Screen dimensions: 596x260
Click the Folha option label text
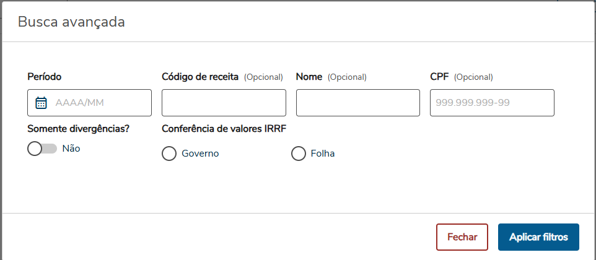pyautogui.click(x=323, y=154)
